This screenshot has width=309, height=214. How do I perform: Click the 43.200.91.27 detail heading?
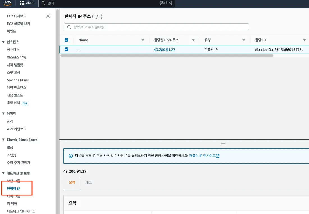(x=75, y=171)
